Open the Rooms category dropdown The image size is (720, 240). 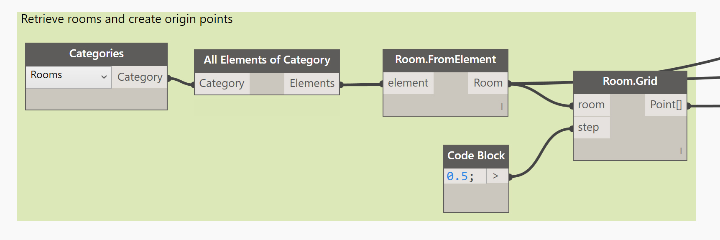(69, 77)
